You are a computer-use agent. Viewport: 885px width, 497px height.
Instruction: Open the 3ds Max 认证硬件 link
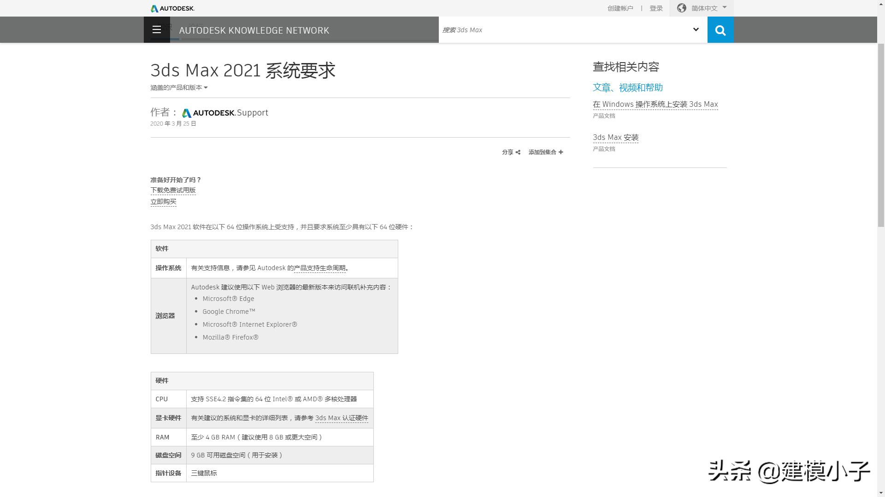[341, 418]
